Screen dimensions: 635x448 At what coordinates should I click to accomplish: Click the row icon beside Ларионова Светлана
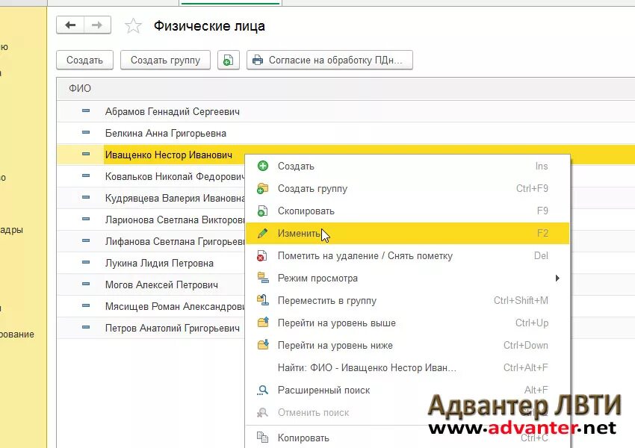pyautogui.click(x=85, y=219)
